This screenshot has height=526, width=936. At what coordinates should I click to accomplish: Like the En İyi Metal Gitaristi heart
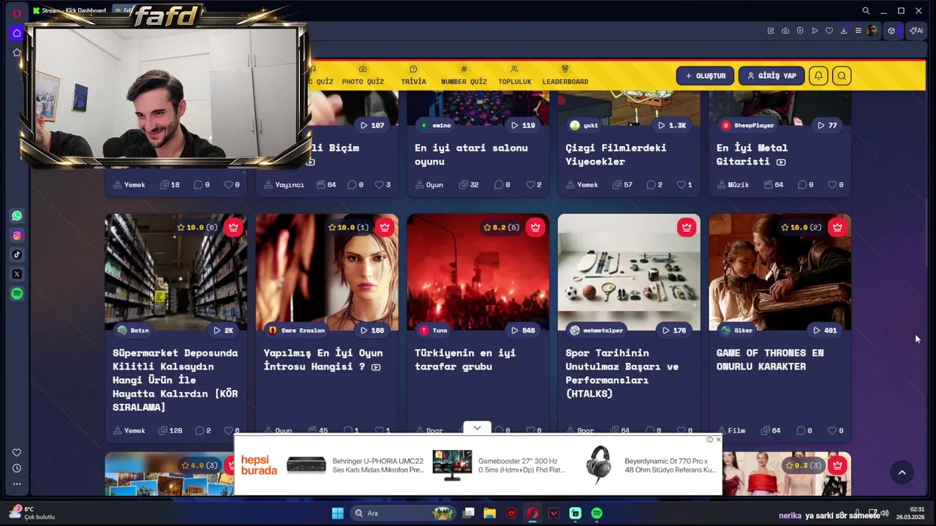(x=832, y=185)
